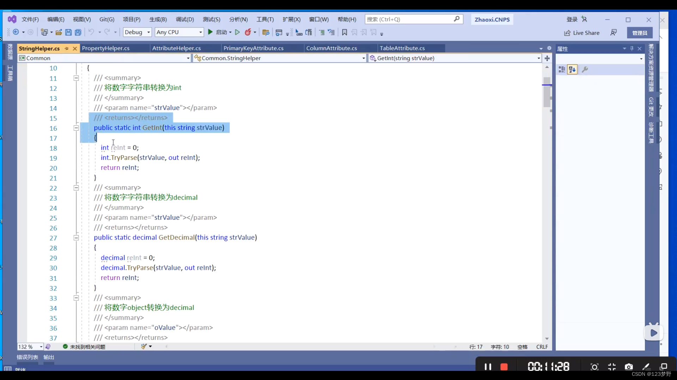
Task: Click the Categorized view icon in the 属性 panel
Action: click(x=562, y=70)
